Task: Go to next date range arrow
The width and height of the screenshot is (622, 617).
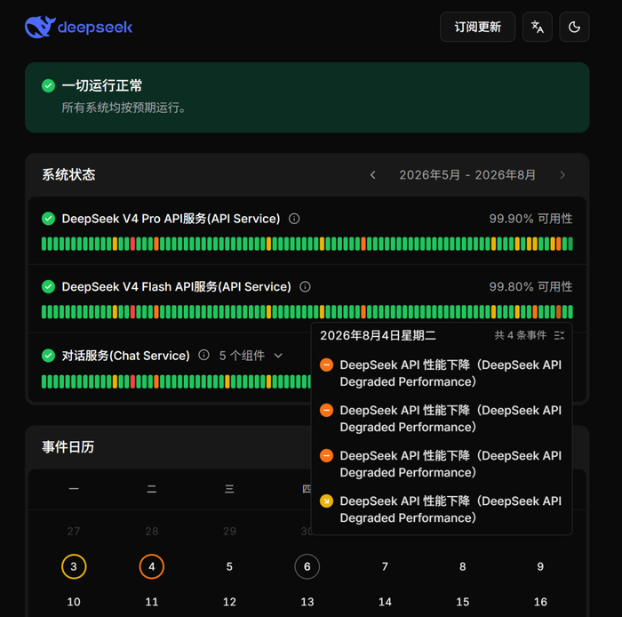Action: click(x=562, y=175)
